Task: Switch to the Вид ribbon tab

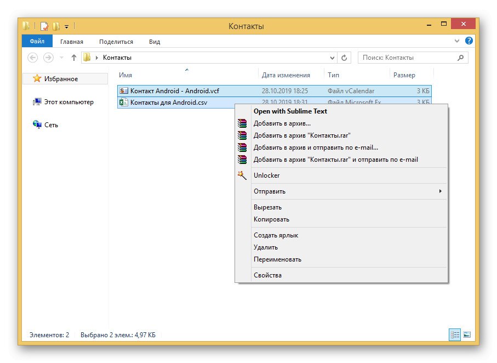Action: [155, 42]
